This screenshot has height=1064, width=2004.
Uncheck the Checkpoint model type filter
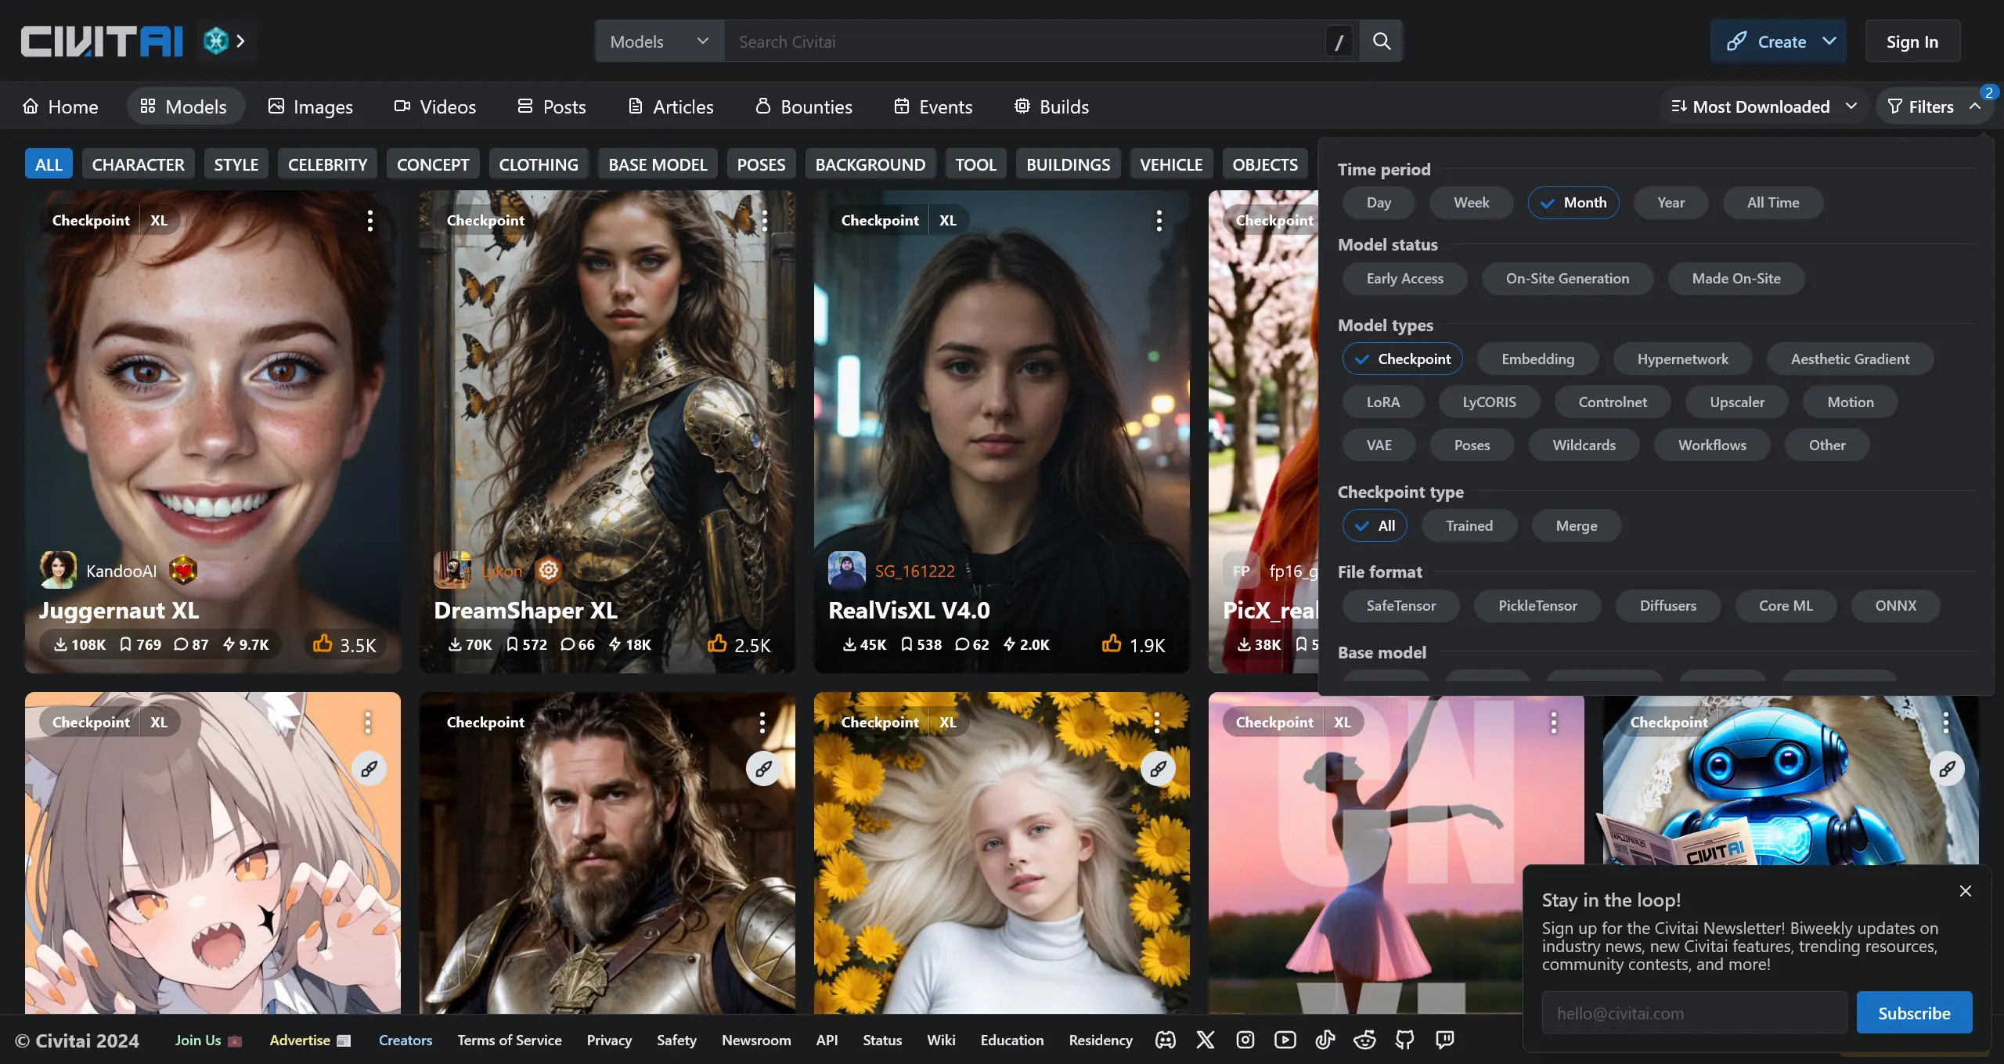click(1402, 359)
